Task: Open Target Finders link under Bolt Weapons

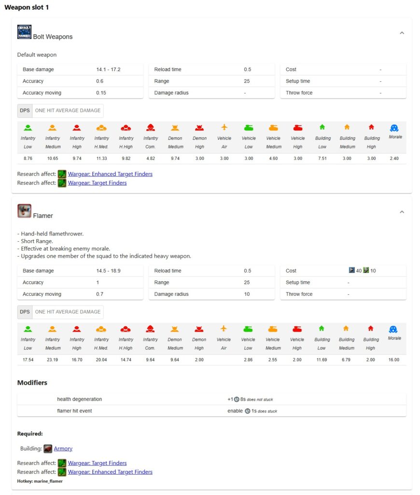Action: tap(97, 183)
